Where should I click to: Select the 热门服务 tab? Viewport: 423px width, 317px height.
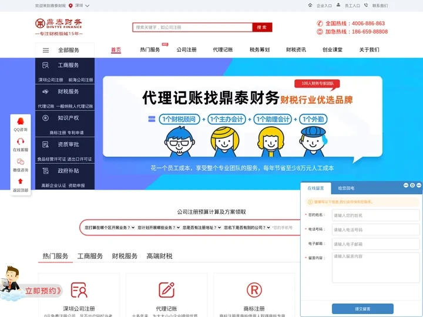55,256
